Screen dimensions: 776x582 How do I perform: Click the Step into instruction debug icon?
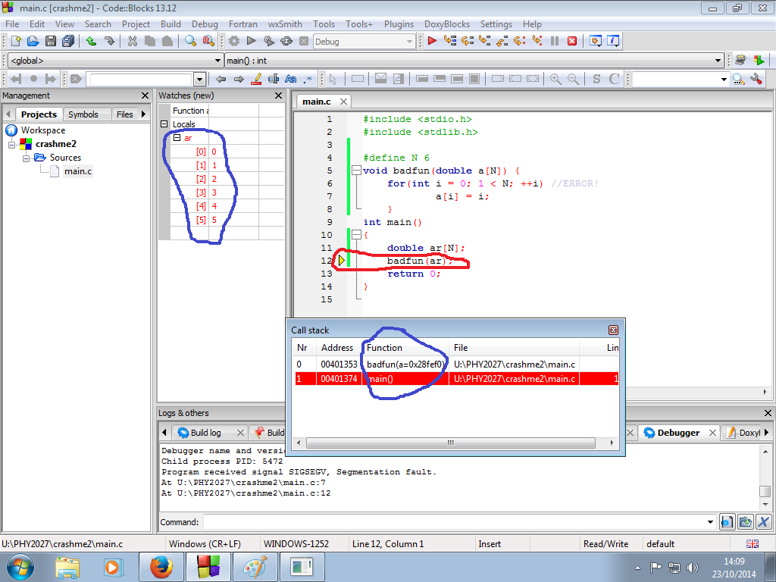[x=537, y=41]
